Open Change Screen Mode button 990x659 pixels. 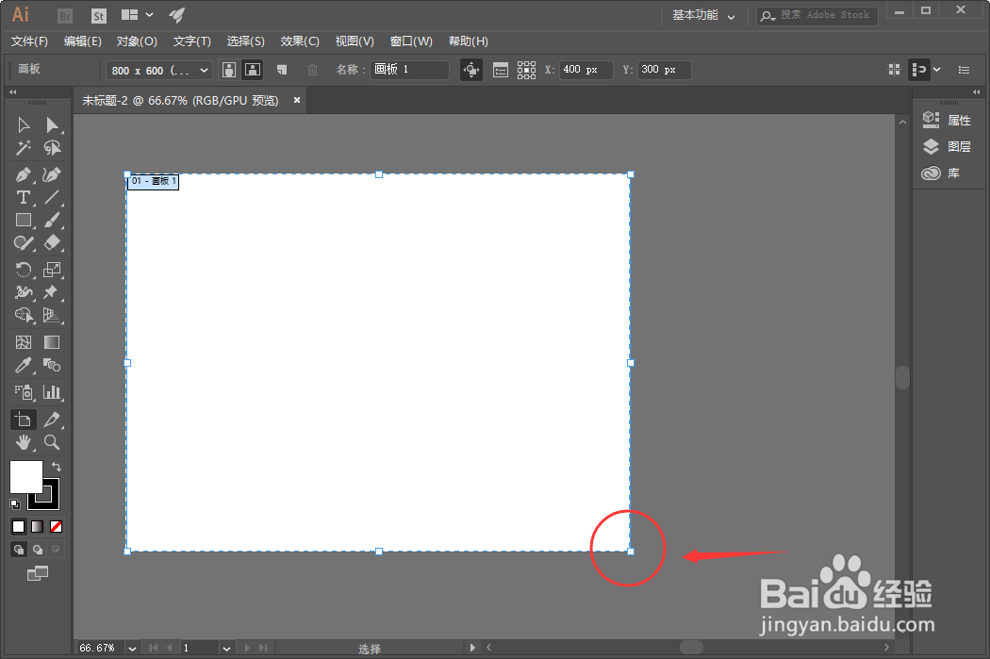coord(38,573)
